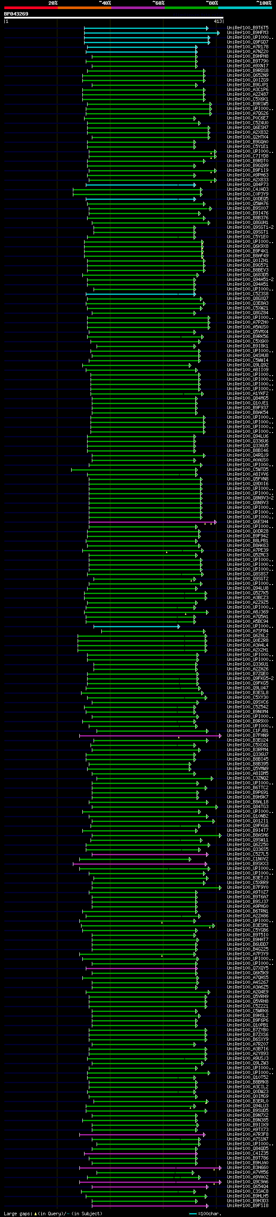Click the green ~80% identity color segment

pyautogui.click(x=191, y=8)
